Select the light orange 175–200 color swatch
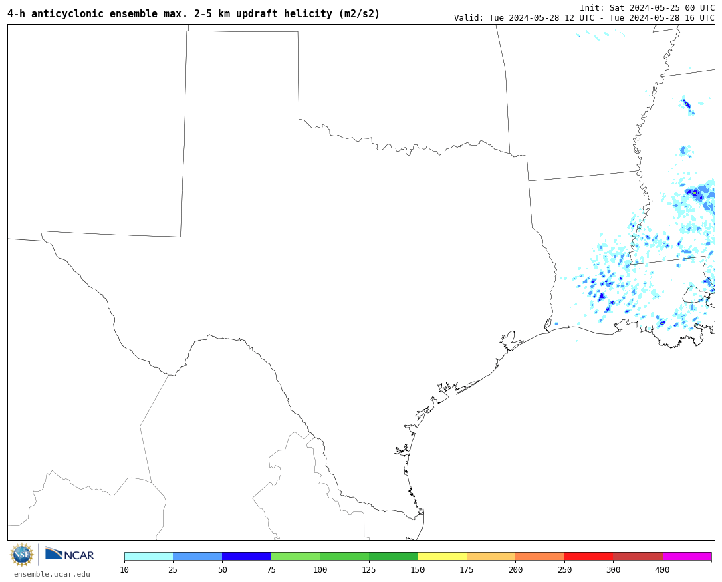The image size is (722, 582). pyautogui.click(x=491, y=556)
